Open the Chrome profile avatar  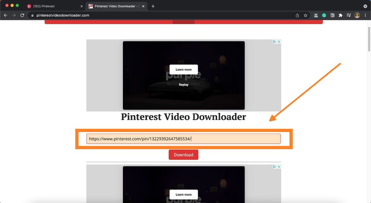coord(357,15)
